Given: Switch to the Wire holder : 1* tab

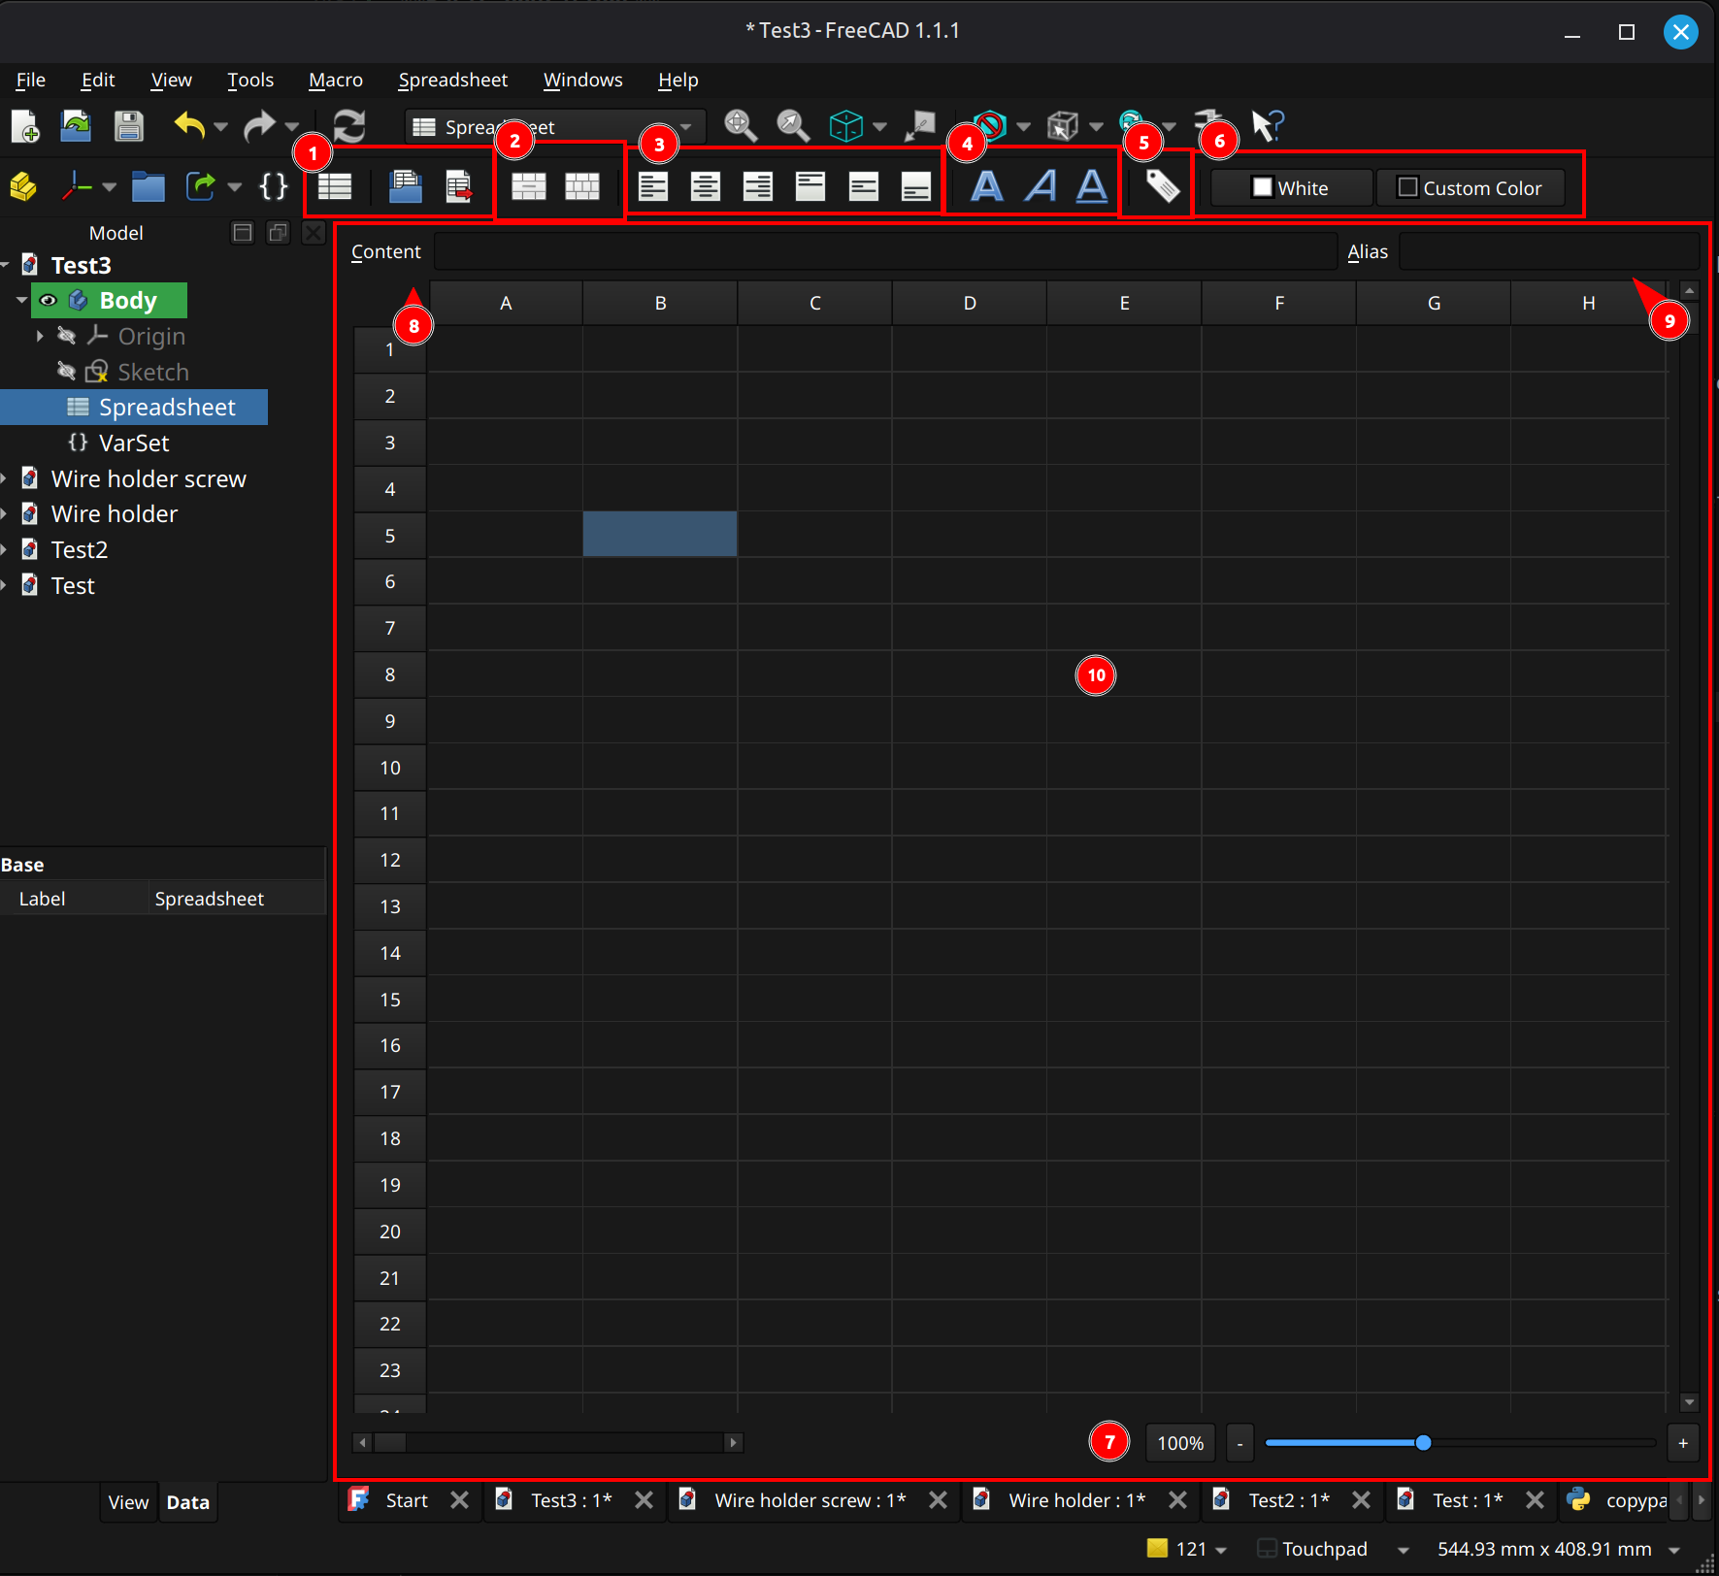Looking at the screenshot, I should (x=1076, y=1500).
